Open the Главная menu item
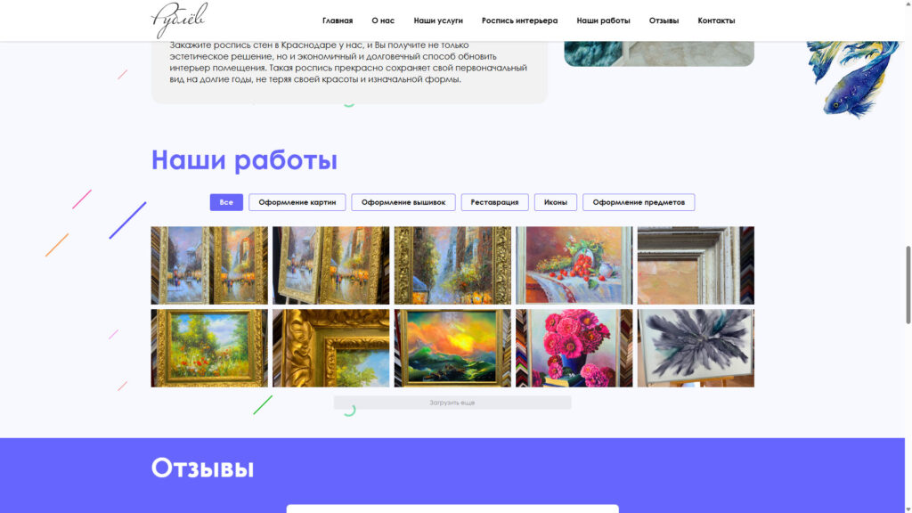 tap(338, 20)
